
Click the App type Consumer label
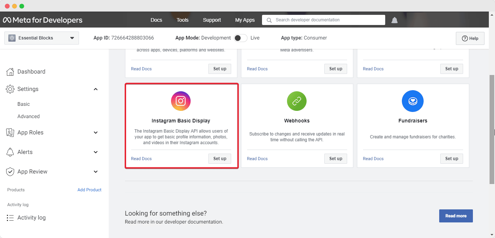coord(304,38)
